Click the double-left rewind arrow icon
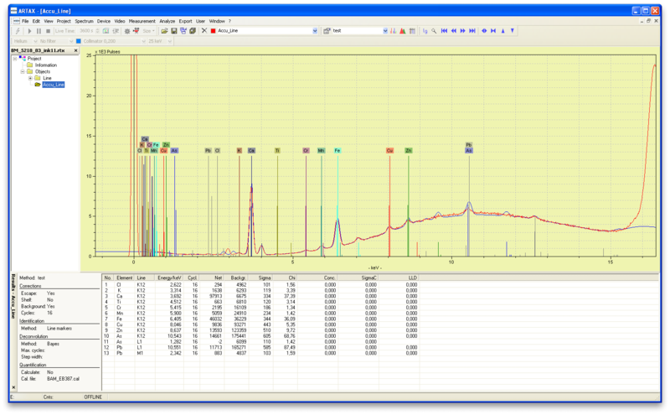The image size is (670, 415). tap(454, 31)
